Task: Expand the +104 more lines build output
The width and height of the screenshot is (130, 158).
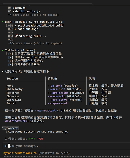Action: click(35, 43)
